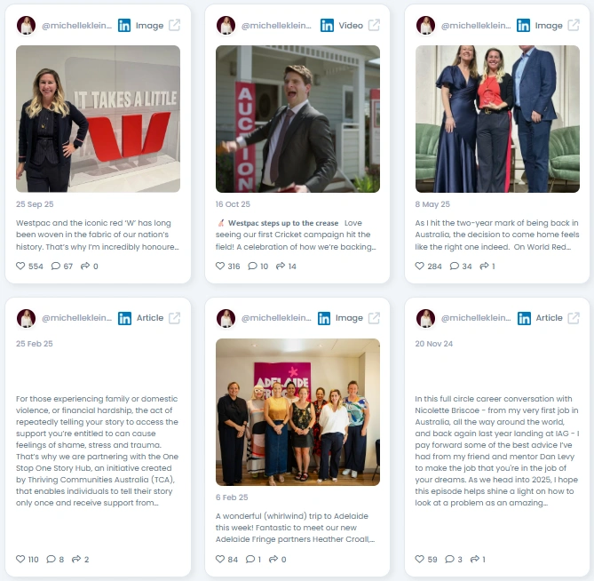
Task: Open external link for the 20 Nov 24 article
Action: 574,318
